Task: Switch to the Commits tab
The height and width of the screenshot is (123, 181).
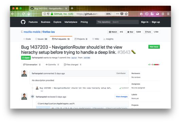Action: [52, 65]
